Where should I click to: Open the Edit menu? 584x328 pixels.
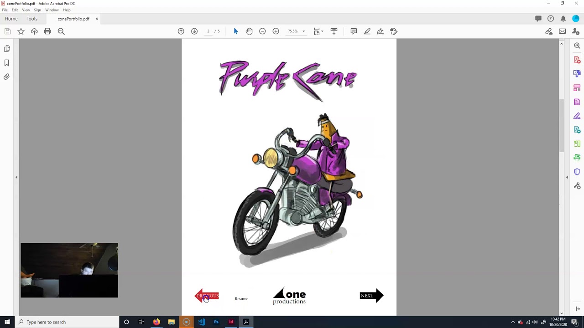15,10
